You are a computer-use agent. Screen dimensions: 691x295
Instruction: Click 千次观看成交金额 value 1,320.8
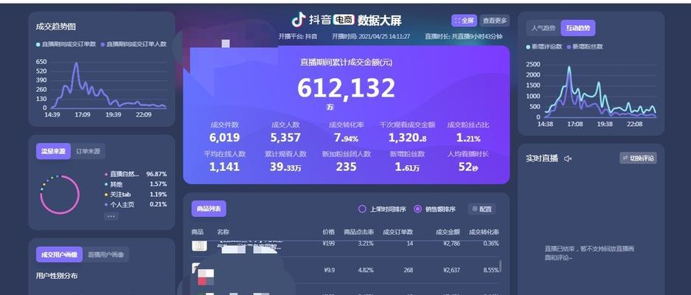[x=407, y=138]
